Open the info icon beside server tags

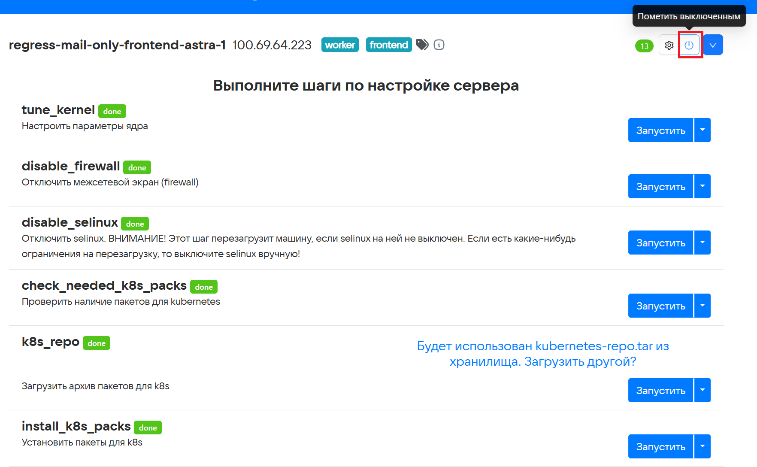click(x=439, y=45)
